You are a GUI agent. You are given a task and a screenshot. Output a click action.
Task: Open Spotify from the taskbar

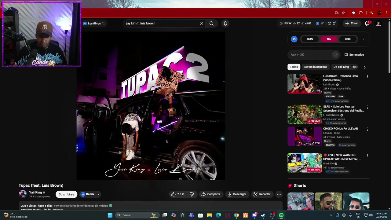tap(281, 215)
